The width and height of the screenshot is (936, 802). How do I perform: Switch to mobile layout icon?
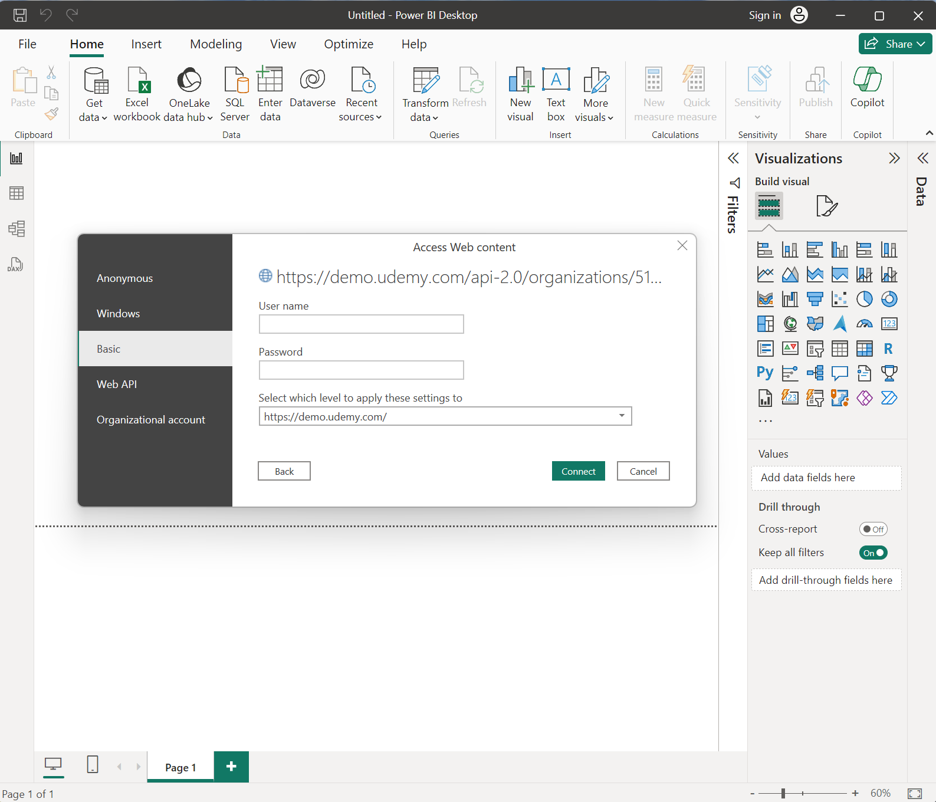(93, 764)
